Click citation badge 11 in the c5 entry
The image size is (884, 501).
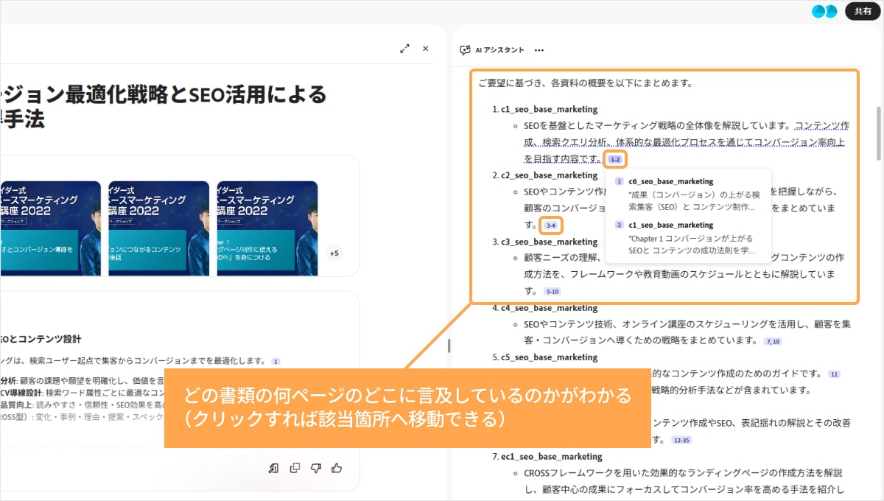coord(834,374)
